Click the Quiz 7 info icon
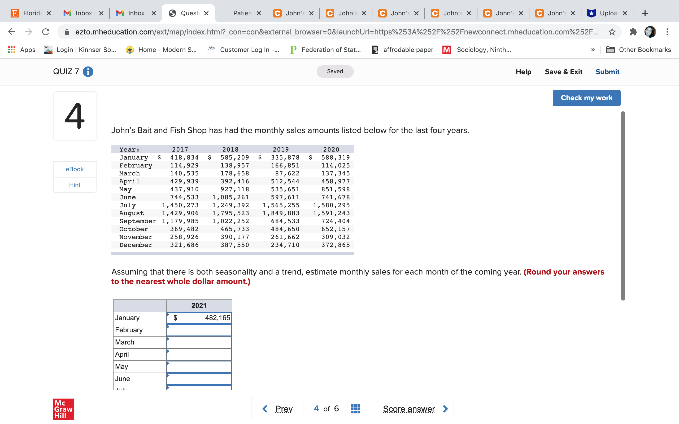Screen dimensions: 679x424 (88, 72)
